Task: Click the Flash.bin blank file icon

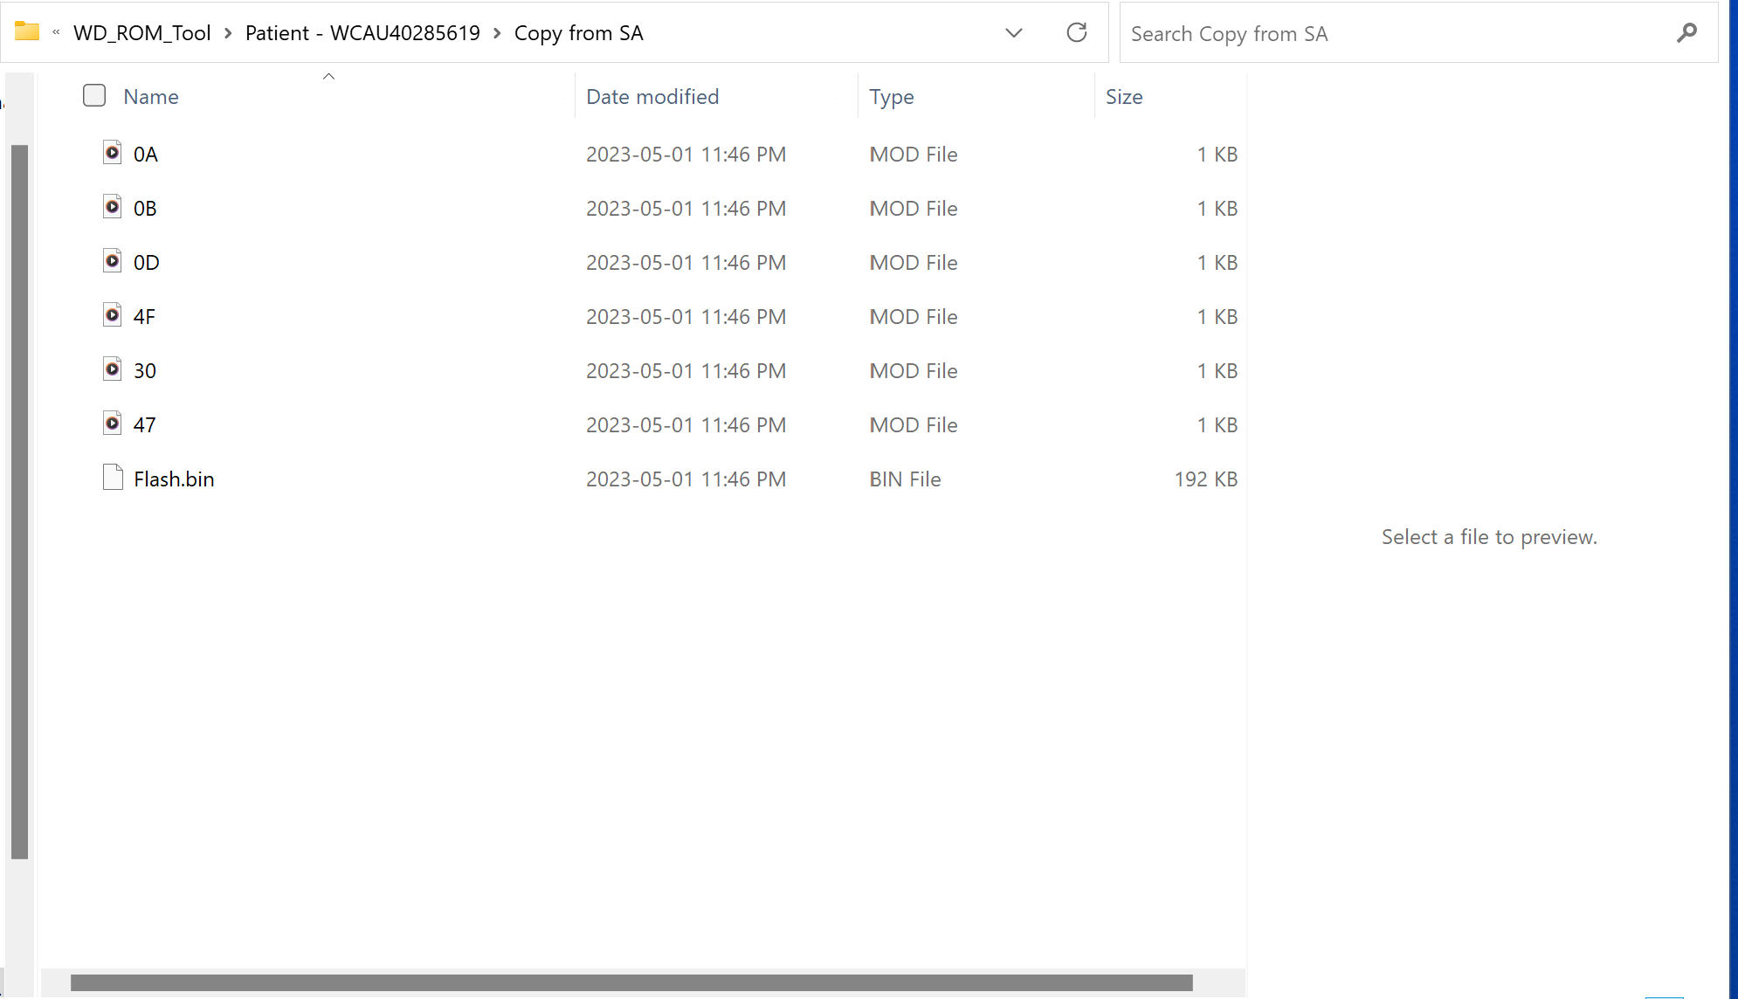Action: coord(113,478)
